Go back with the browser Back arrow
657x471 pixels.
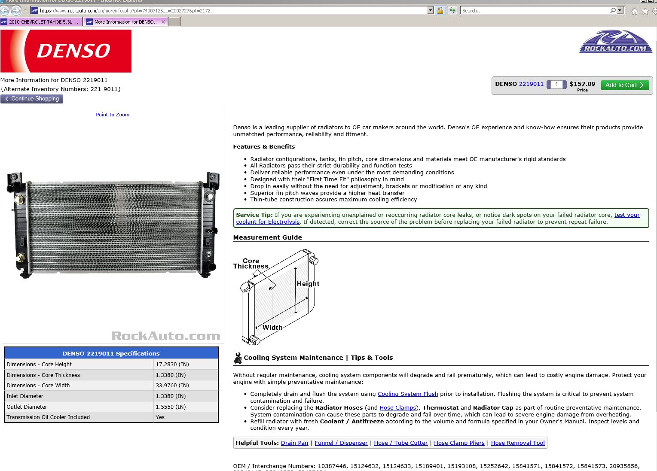tap(4, 10)
